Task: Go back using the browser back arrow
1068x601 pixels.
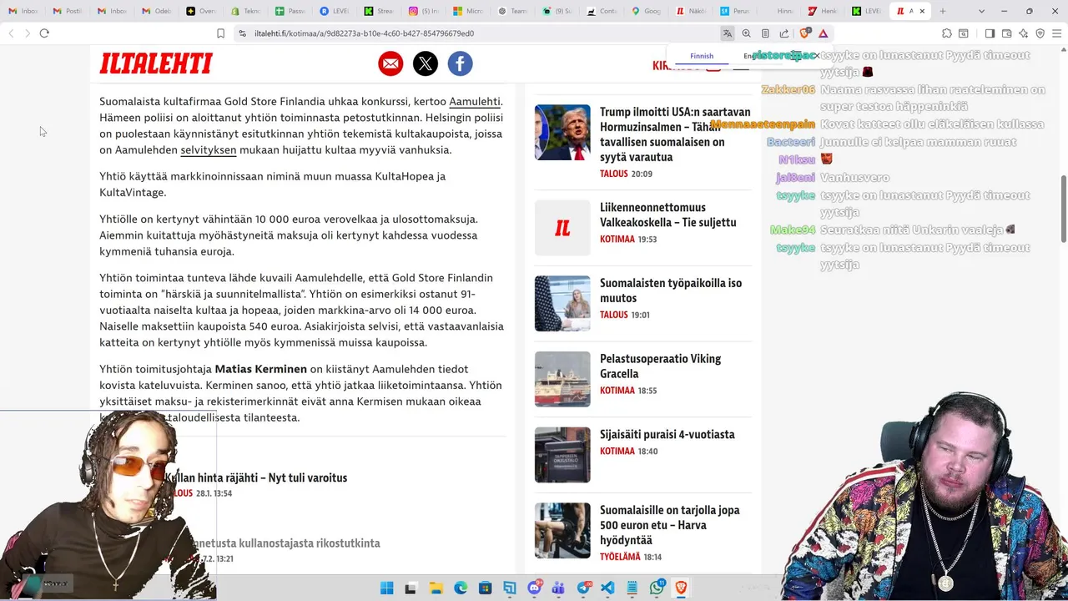Action: click(x=11, y=33)
